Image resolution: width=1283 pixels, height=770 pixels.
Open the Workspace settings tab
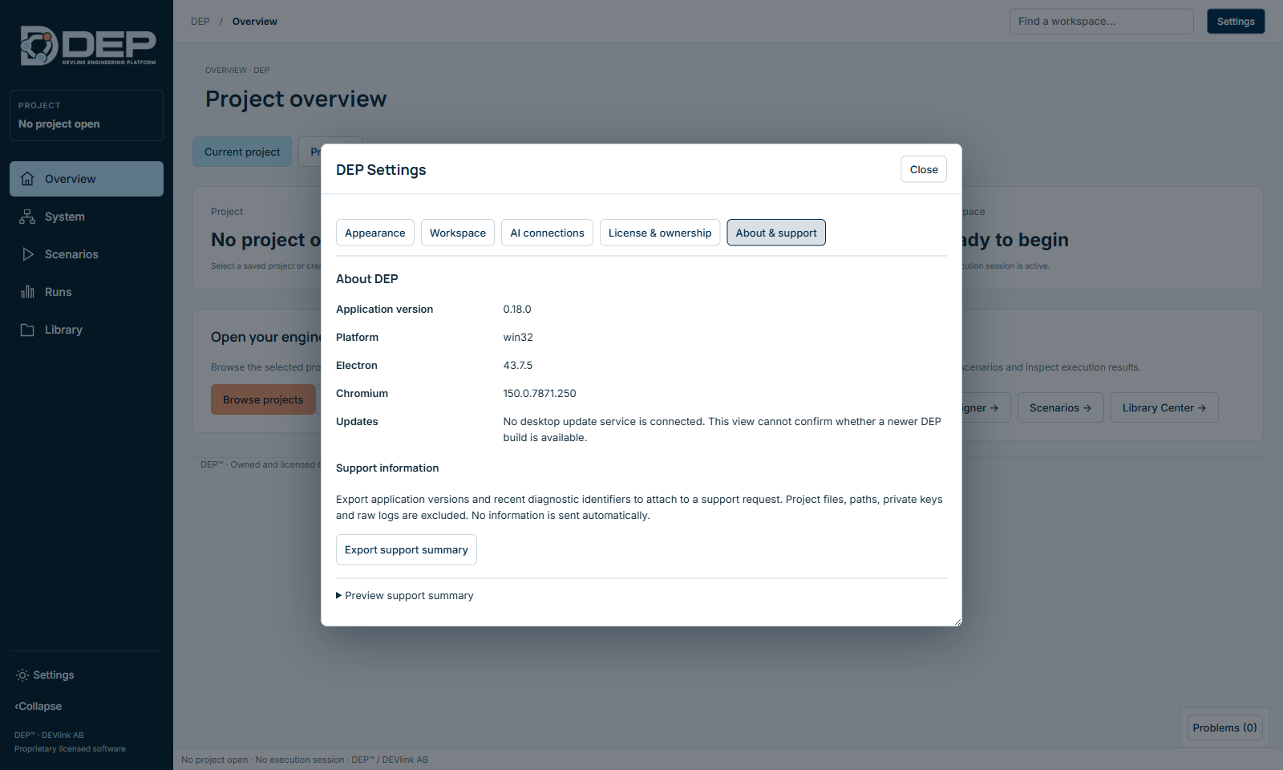(x=458, y=233)
